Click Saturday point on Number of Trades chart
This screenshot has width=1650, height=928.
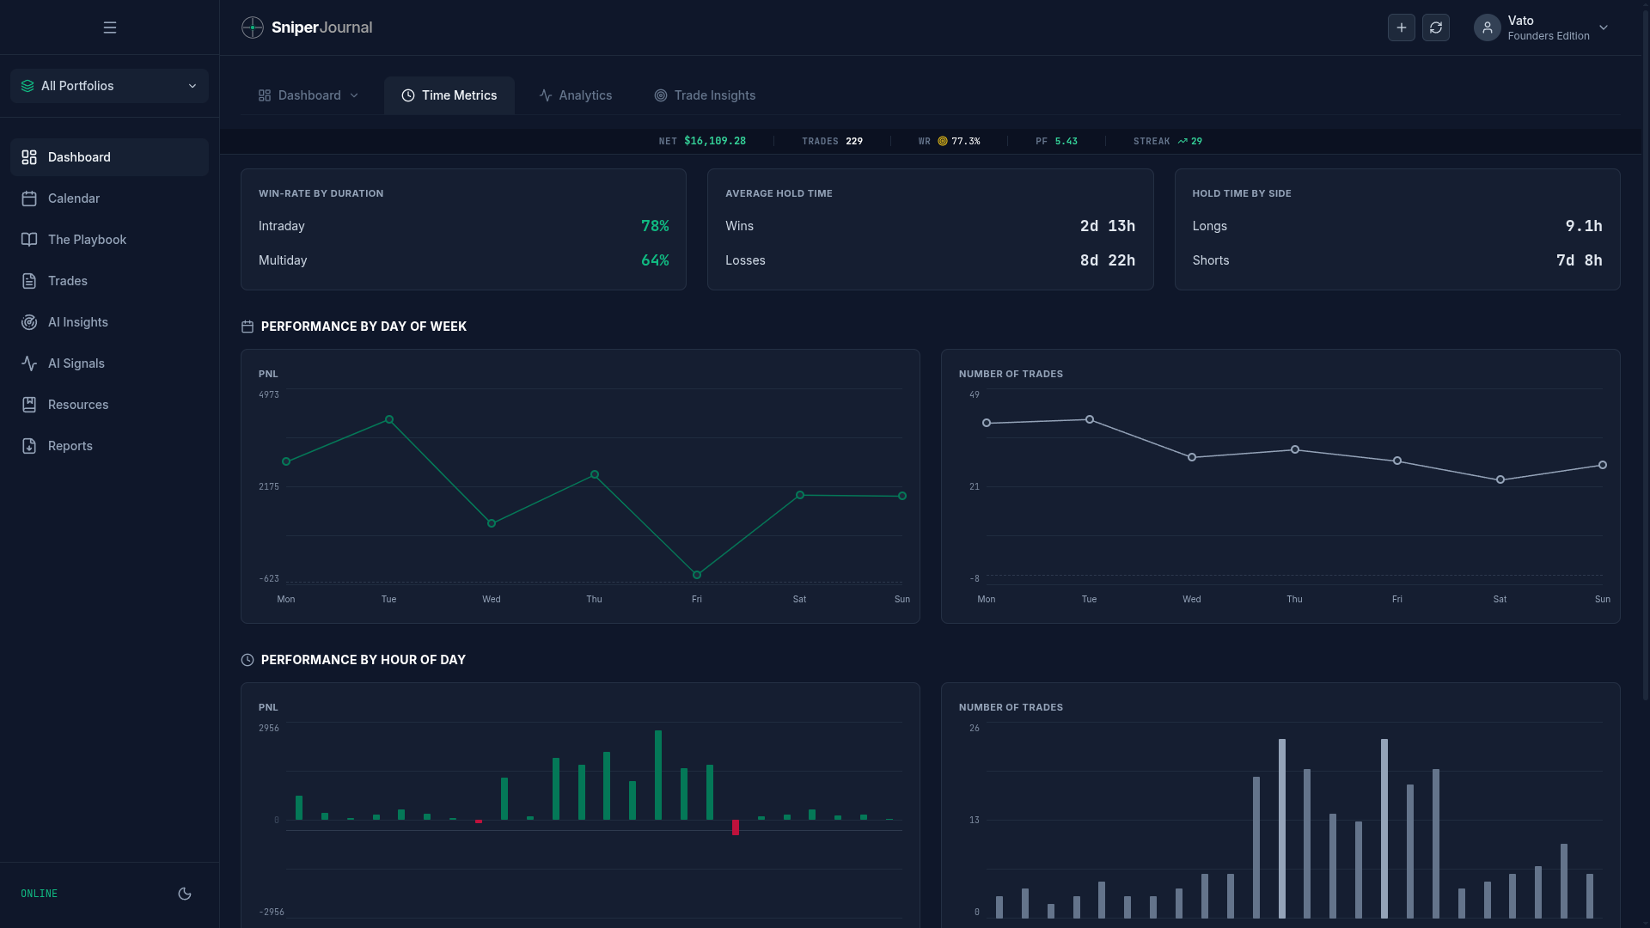coord(1500,479)
